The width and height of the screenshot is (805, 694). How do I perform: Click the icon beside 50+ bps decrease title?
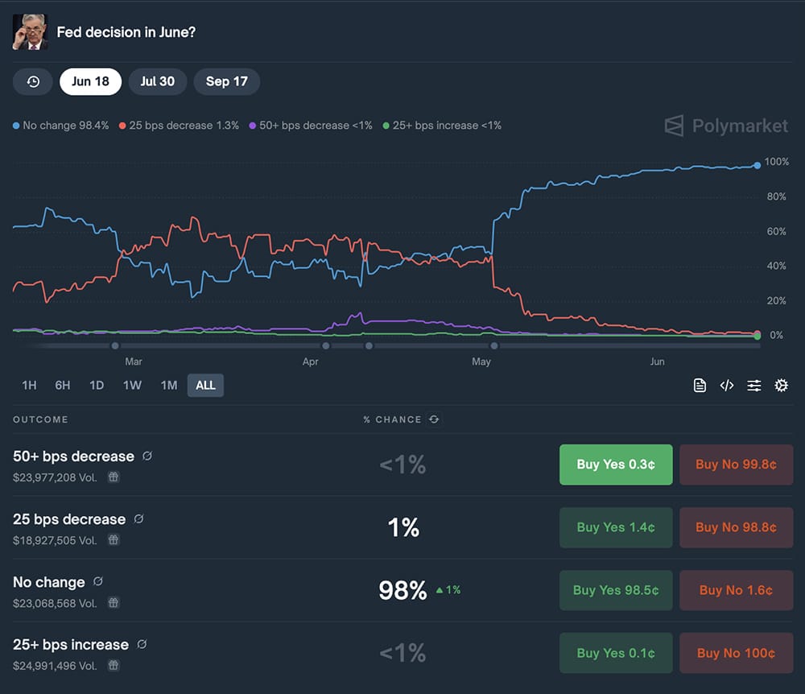click(147, 456)
